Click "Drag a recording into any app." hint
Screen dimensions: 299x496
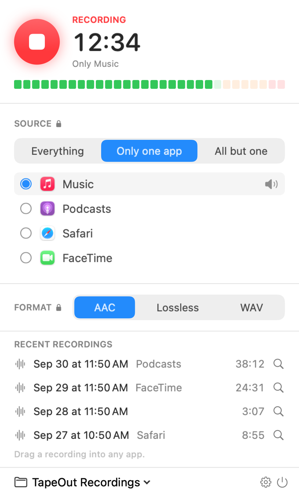coord(80,454)
